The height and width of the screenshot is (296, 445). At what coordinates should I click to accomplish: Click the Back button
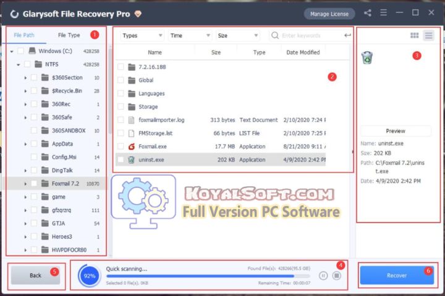[x=35, y=275]
